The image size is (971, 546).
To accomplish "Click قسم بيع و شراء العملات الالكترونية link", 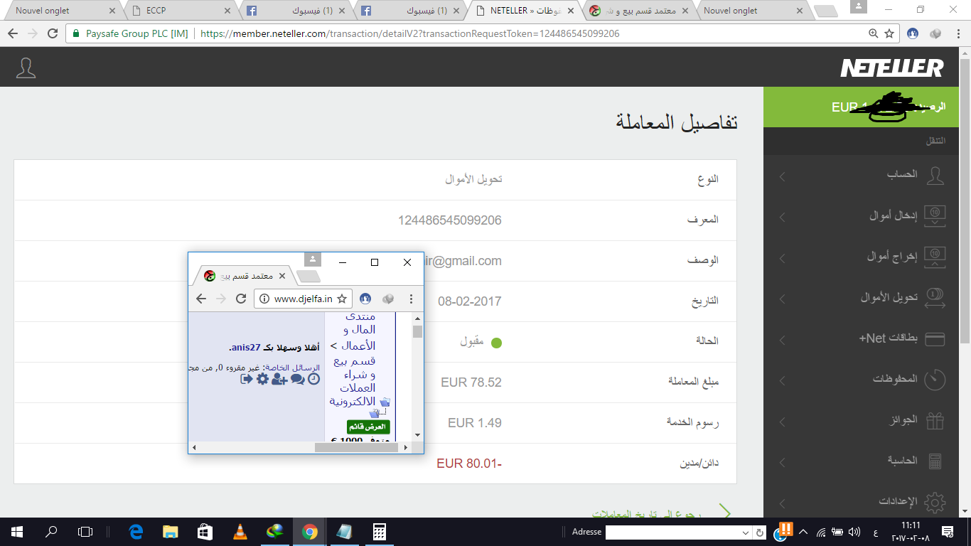I will coord(353,382).
